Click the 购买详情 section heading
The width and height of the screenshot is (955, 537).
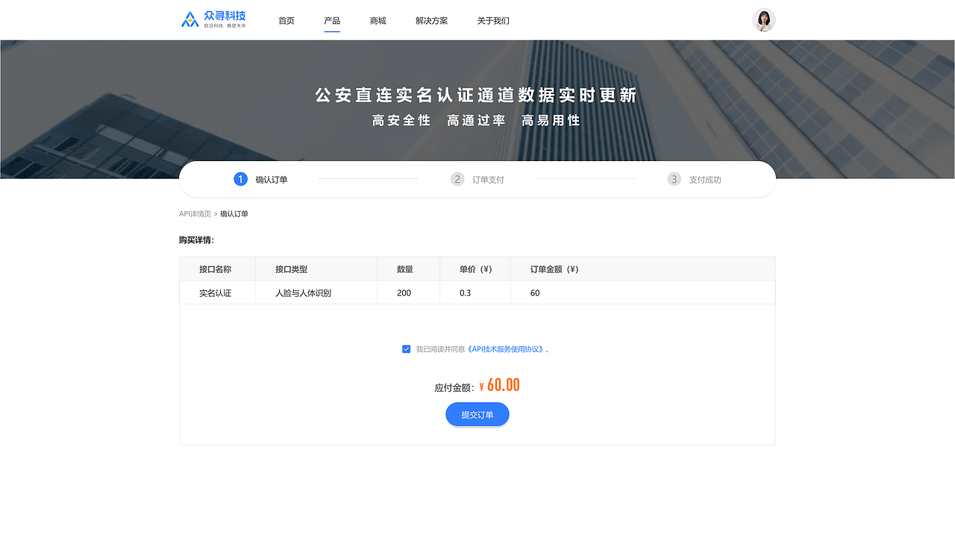click(195, 240)
